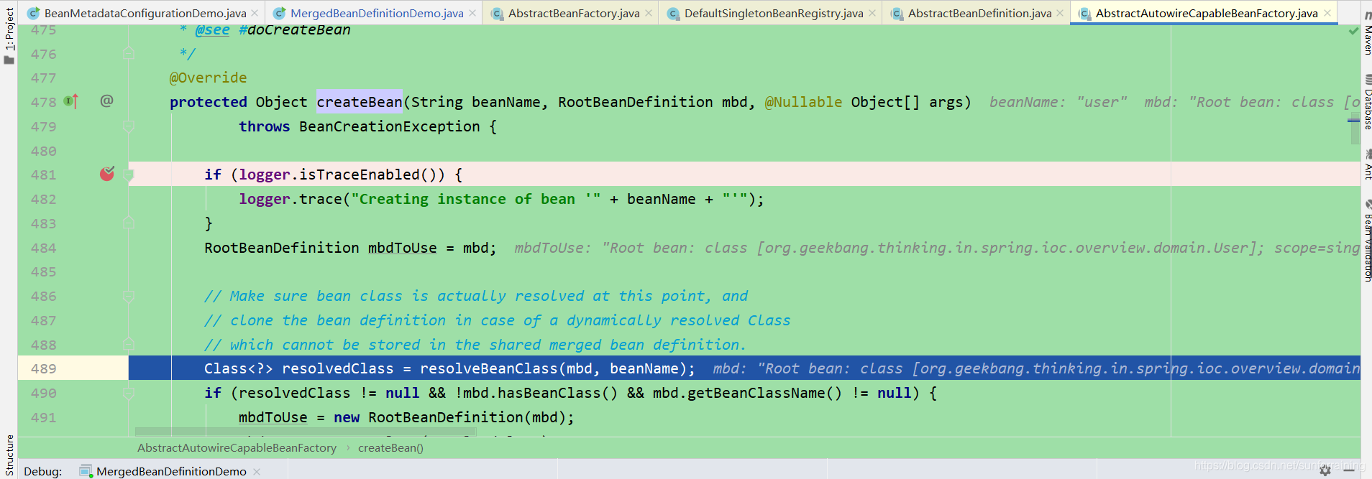
Task: Click the inline mbdToUse debug hint on line 484
Action: click(x=937, y=248)
